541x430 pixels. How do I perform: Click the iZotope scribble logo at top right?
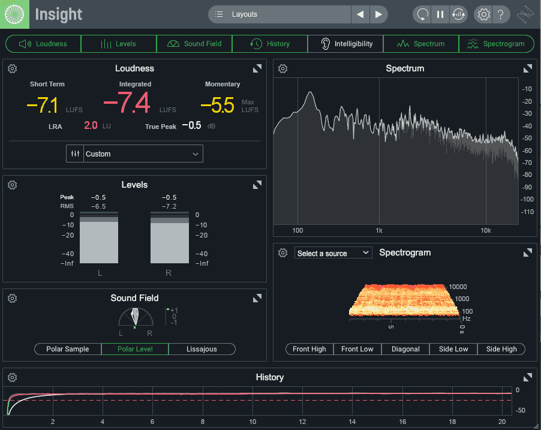(x=525, y=14)
